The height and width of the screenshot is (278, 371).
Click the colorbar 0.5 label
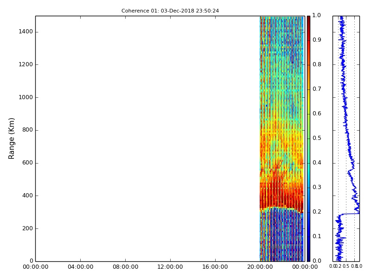click(x=317, y=138)
